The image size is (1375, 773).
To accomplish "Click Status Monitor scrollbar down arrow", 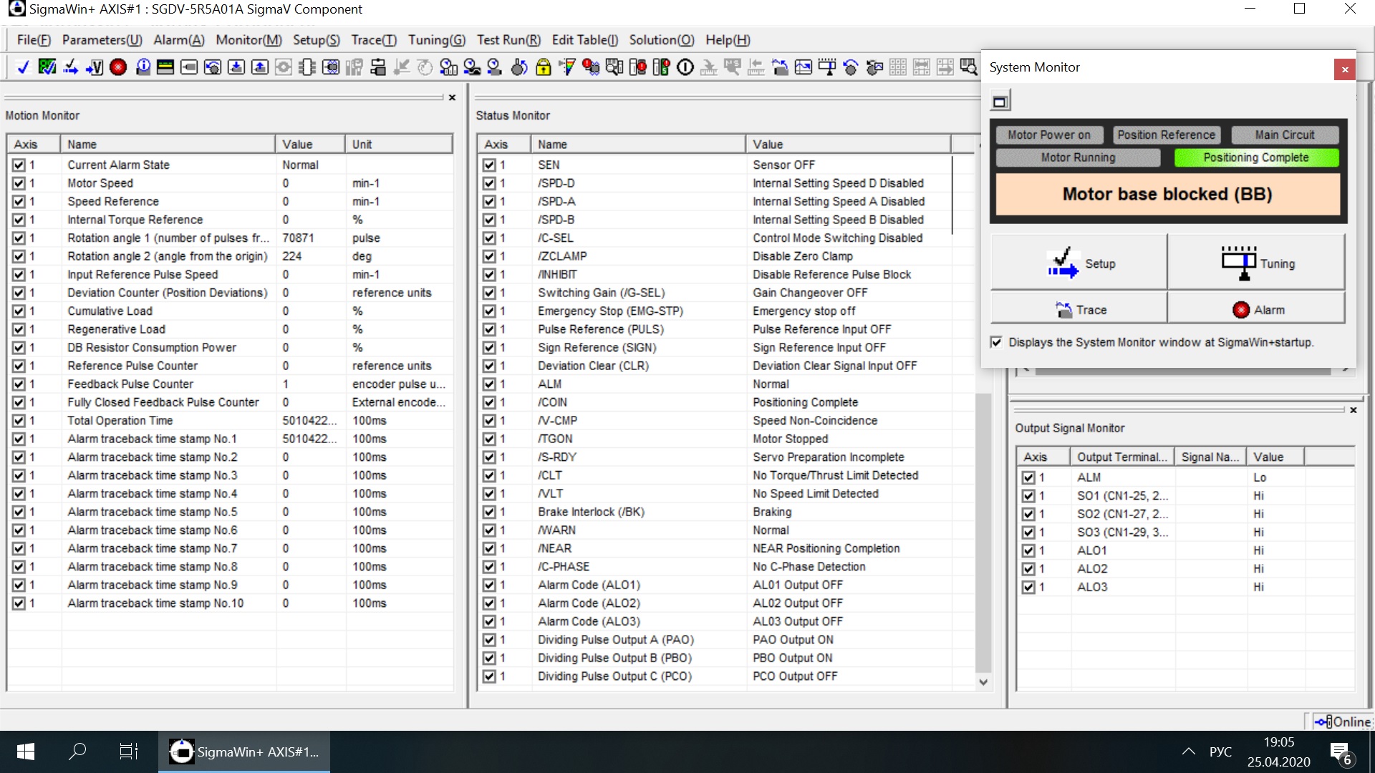I will [x=983, y=682].
